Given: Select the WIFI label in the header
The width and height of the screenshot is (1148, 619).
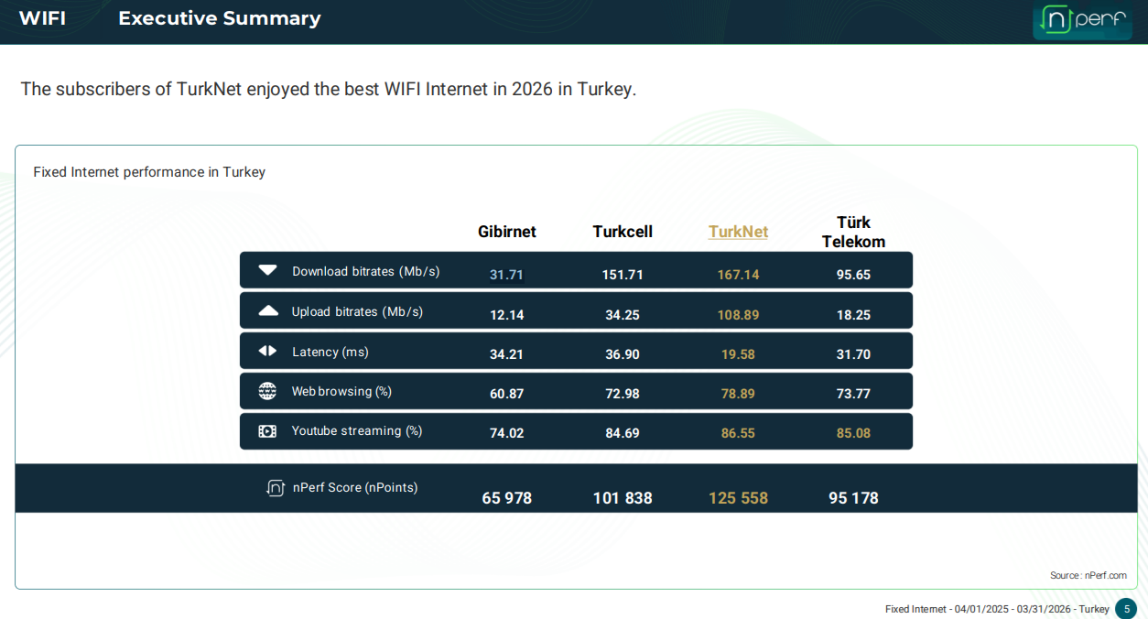Looking at the screenshot, I should pos(43,17).
